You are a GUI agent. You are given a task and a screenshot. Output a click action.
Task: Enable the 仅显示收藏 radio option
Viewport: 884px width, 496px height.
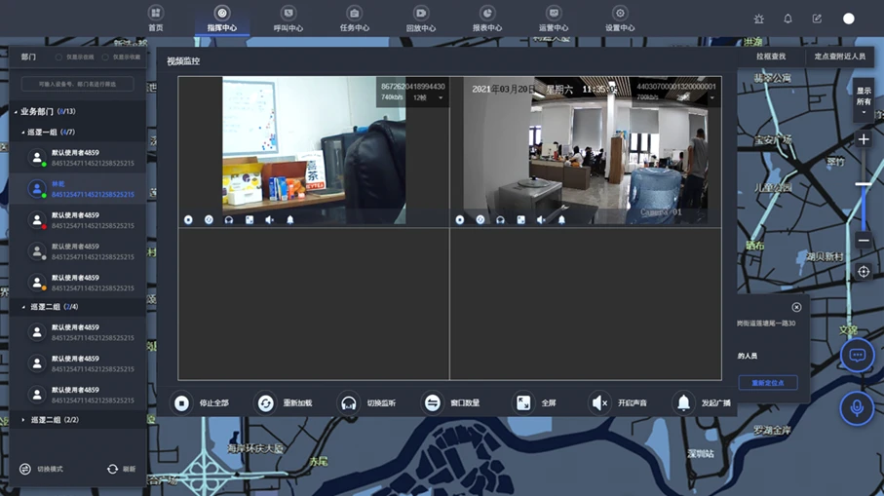coord(105,57)
